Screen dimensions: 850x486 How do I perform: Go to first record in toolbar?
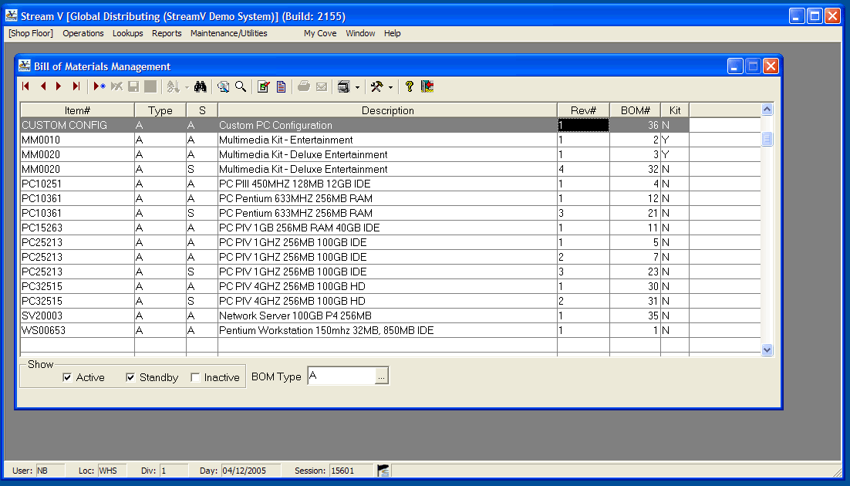(25, 86)
